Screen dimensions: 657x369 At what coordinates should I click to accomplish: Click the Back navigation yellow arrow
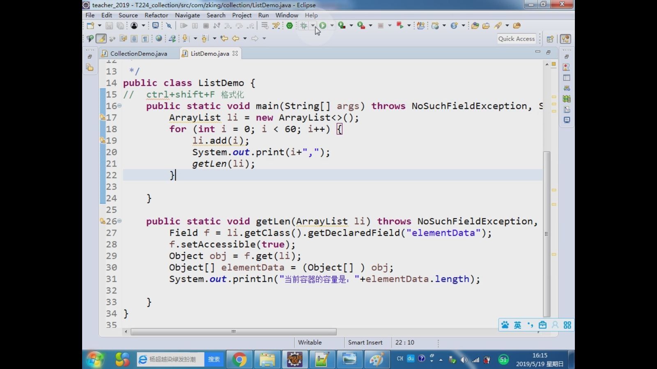pos(235,39)
